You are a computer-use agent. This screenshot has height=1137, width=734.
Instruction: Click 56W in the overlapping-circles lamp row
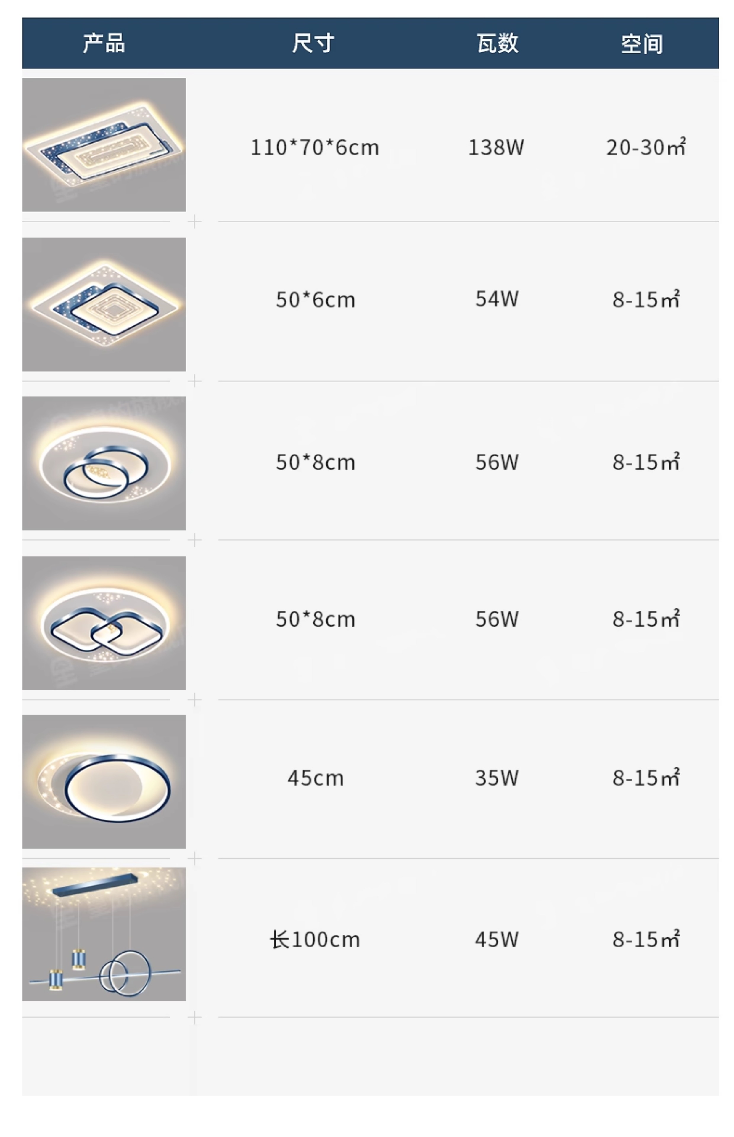pyautogui.click(x=497, y=462)
